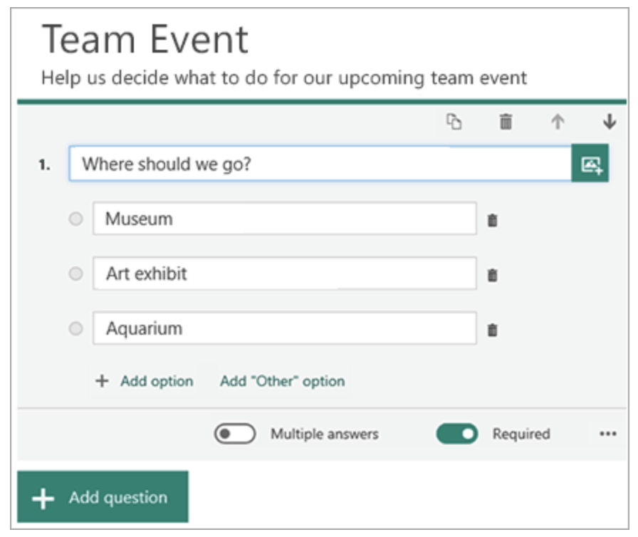Move question down with down arrow
Viewport: 638px width, 537px height.
coord(609,122)
